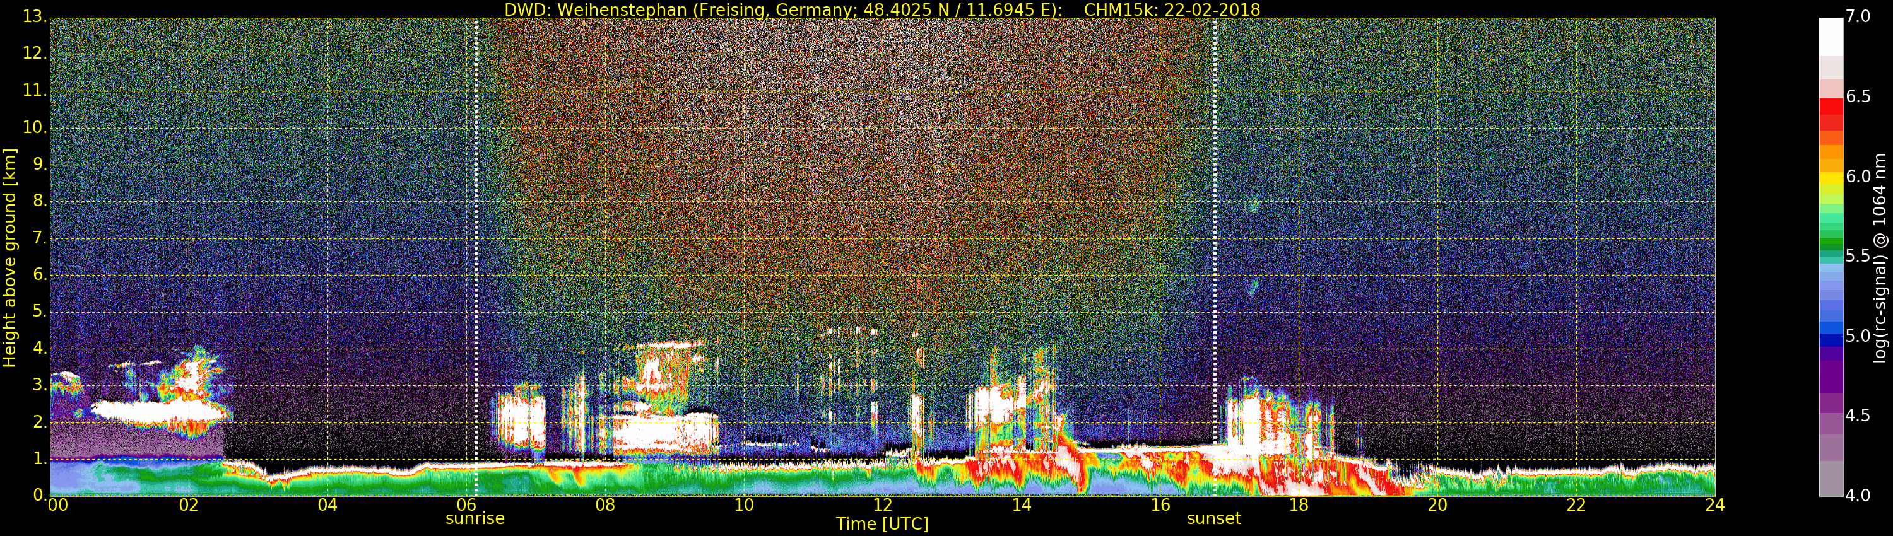Click the white segment at the colorbar top
This screenshot has height=536, width=1893.
1831,37
